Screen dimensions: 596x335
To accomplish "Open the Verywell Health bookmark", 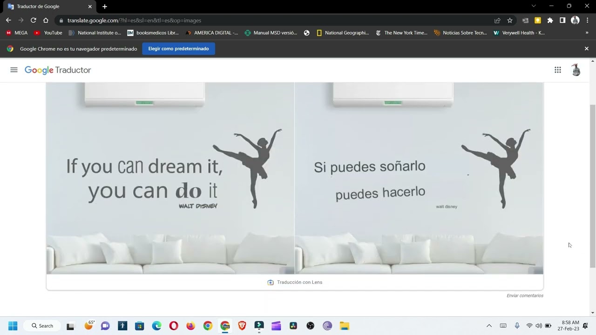I will click(519, 33).
